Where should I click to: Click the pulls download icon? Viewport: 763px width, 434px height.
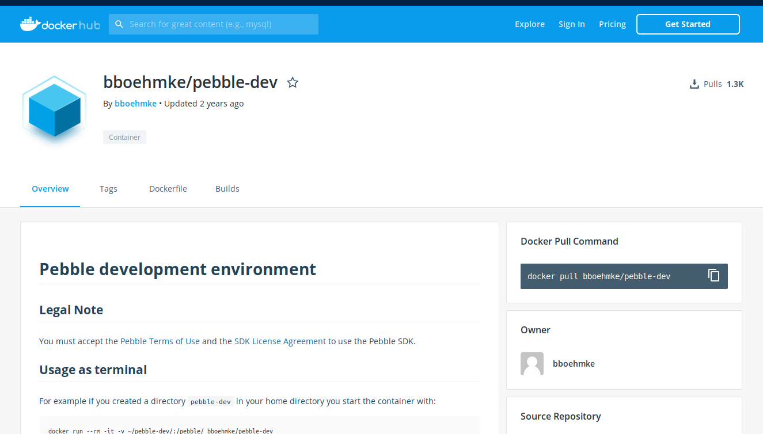pyautogui.click(x=694, y=84)
